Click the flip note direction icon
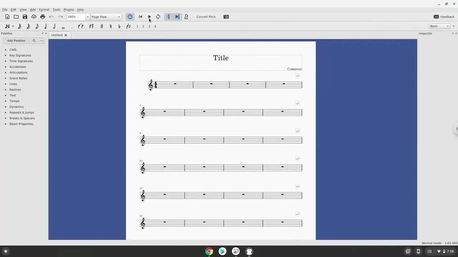Viewport: 458px width, 257px height. click(128, 26)
